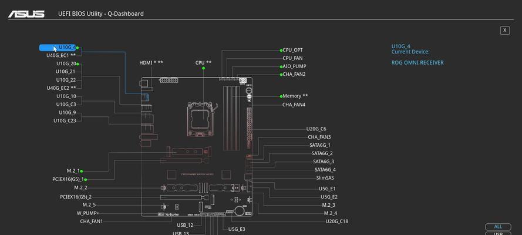Select the CHA_FAN1 header label
The height and width of the screenshot is (235, 522).
click(x=91, y=221)
